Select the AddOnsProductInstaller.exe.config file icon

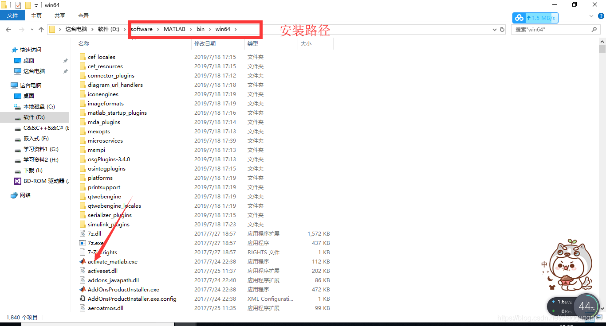[x=83, y=299]
